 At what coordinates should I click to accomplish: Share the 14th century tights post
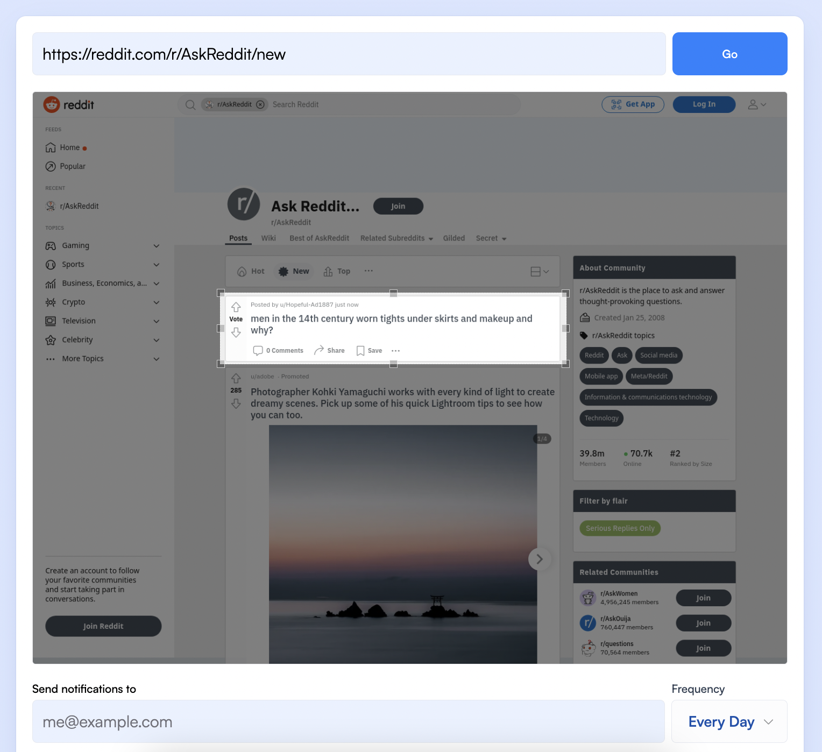tap(329, 351)
